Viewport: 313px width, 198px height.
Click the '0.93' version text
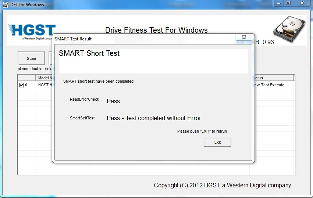pos(268,42)
